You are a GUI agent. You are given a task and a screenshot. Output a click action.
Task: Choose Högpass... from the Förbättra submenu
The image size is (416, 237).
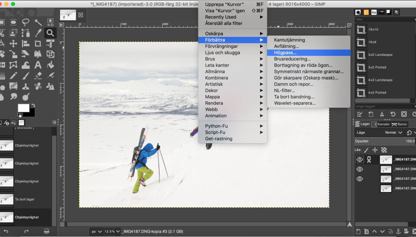click(x=285, y=52)
